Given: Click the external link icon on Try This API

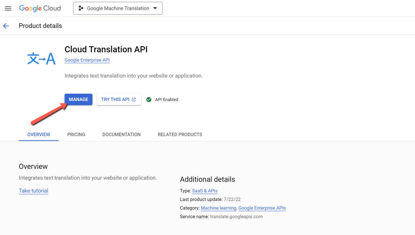Looking at the screenshot, I should coord(134,99).
